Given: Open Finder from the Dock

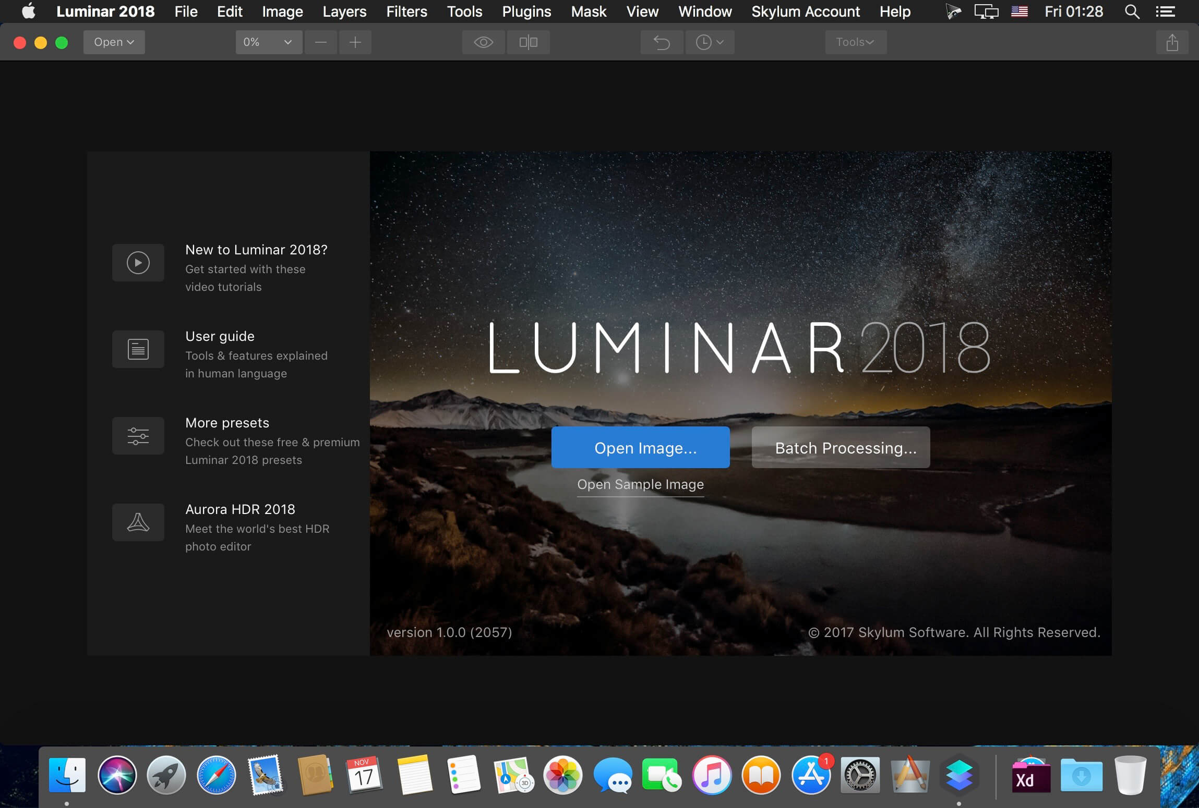Looking at the screenshot, I should (67, 775).
